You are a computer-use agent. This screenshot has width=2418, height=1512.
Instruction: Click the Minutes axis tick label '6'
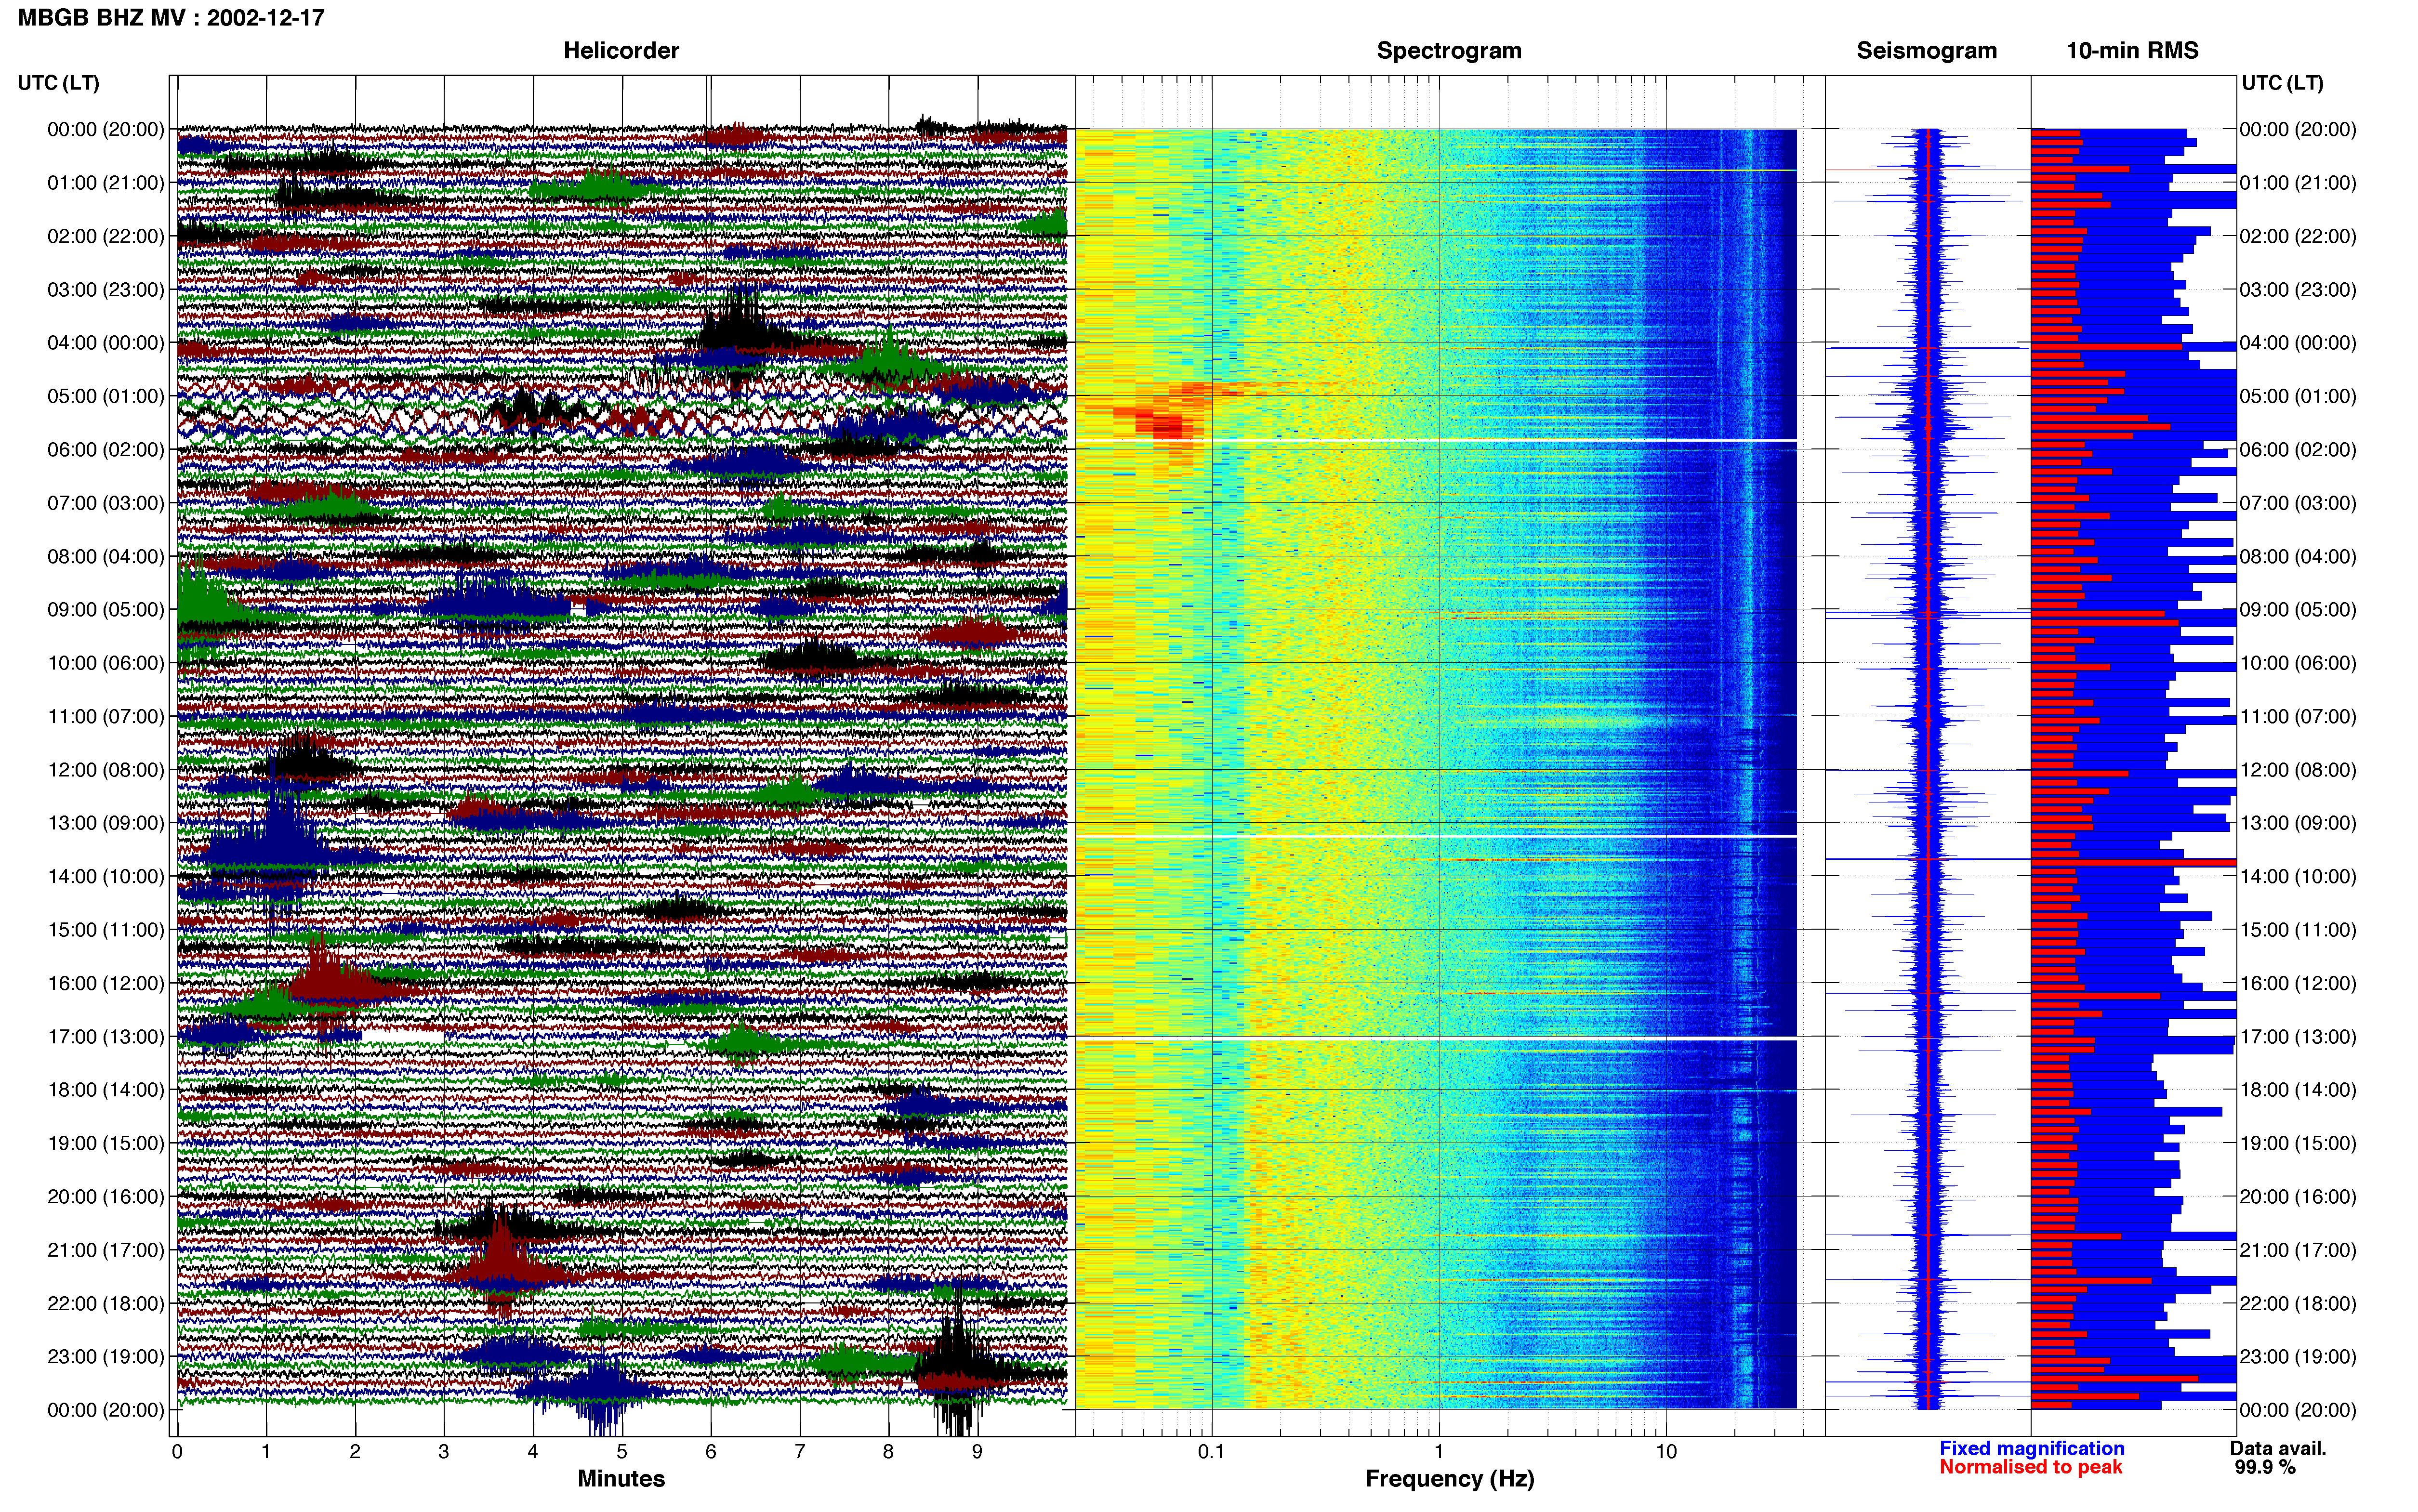pyautogui.click(x=711, y=1451)
